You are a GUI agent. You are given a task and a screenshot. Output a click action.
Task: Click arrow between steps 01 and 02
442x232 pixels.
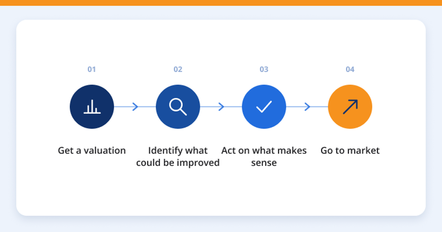tap(135, 107)
